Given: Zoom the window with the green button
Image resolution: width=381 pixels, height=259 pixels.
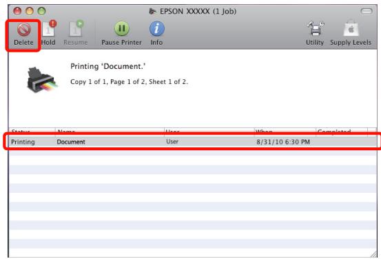Looking at the screenshot, I should click(41, 11).
